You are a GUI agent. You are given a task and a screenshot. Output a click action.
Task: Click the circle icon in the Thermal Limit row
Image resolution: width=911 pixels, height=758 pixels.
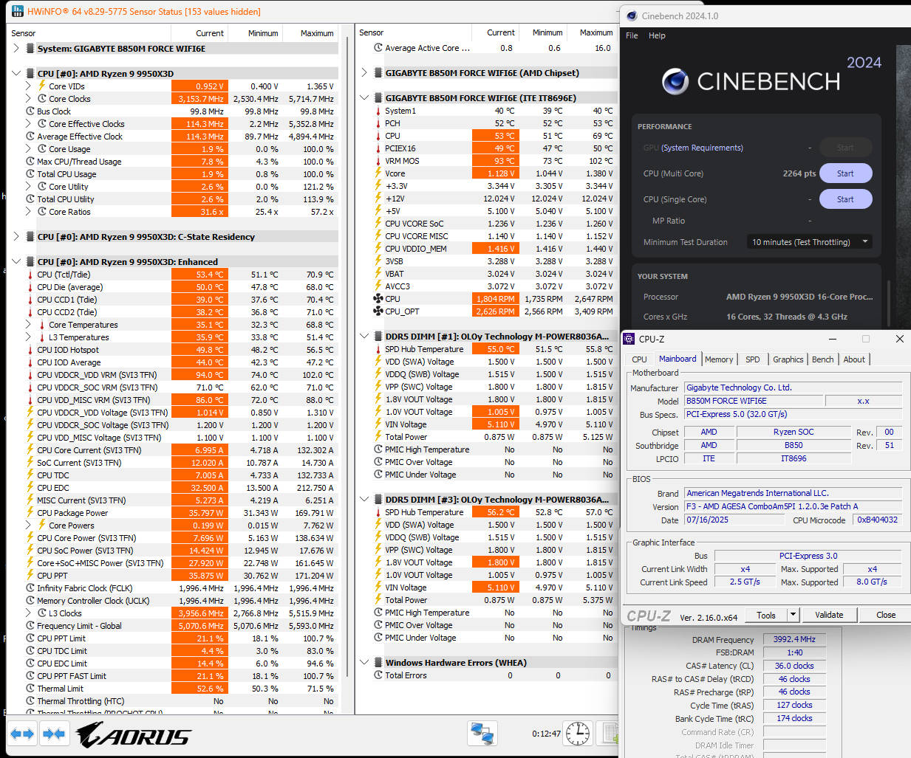[x=30, y=689]
